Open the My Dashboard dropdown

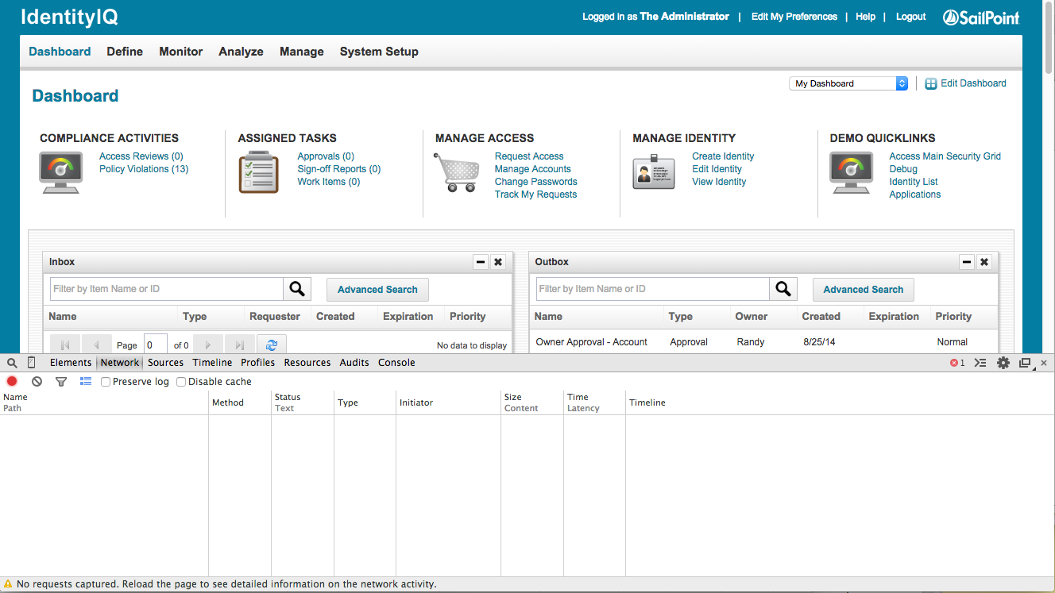(x=848, y=83)
